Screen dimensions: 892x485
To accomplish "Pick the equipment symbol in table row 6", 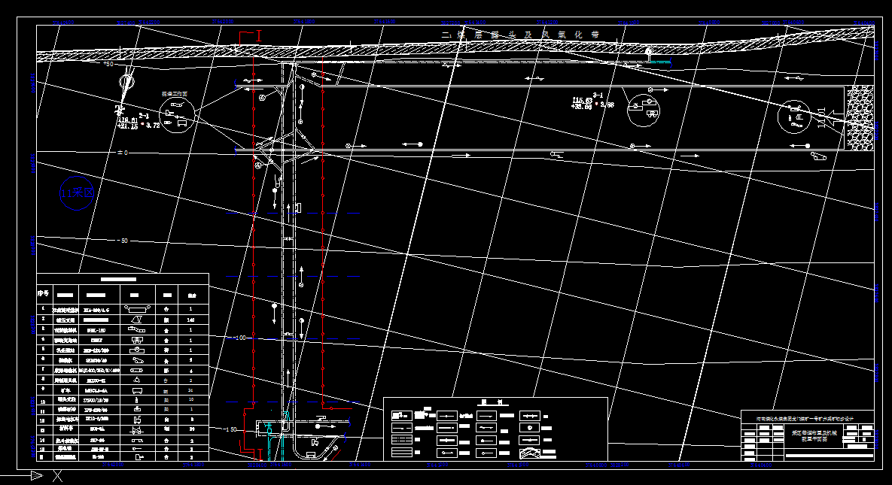I will [x=138, y=360].
